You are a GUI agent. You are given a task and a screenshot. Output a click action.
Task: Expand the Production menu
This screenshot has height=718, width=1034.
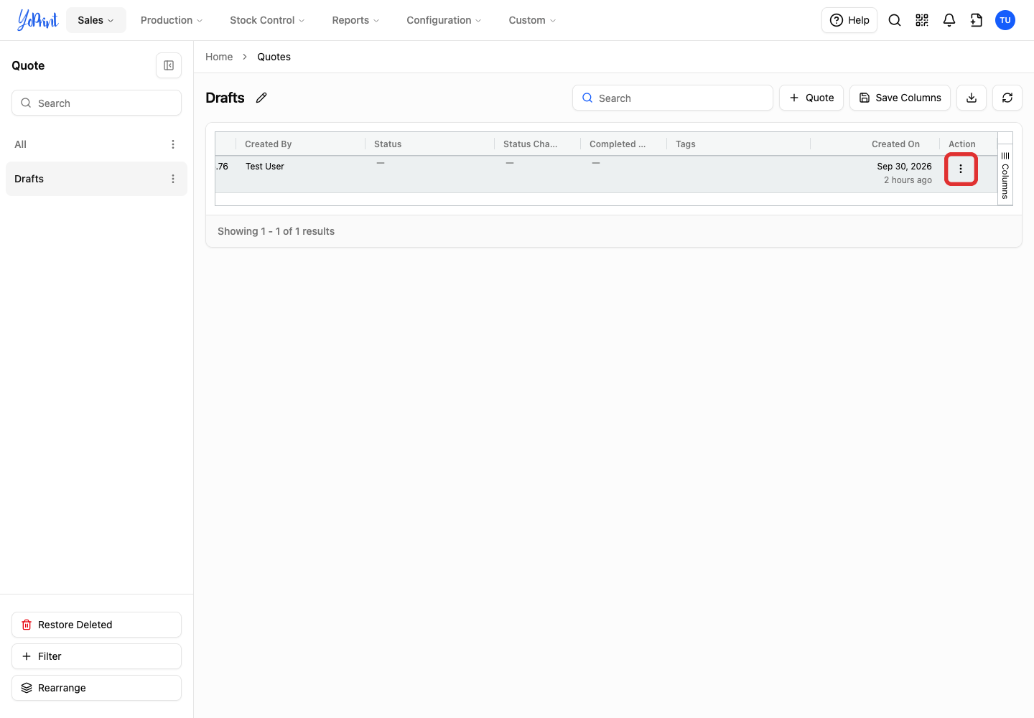[172, 20]
